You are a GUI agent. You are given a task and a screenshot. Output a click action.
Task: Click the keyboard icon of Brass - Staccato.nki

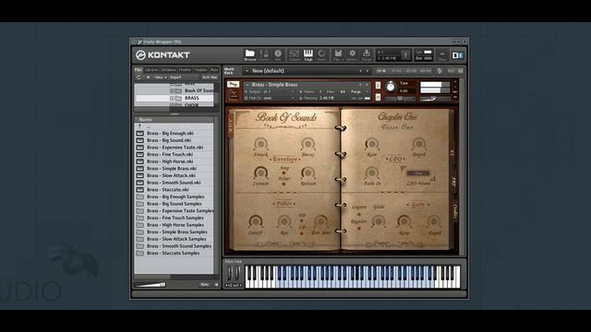coord(139,190)
